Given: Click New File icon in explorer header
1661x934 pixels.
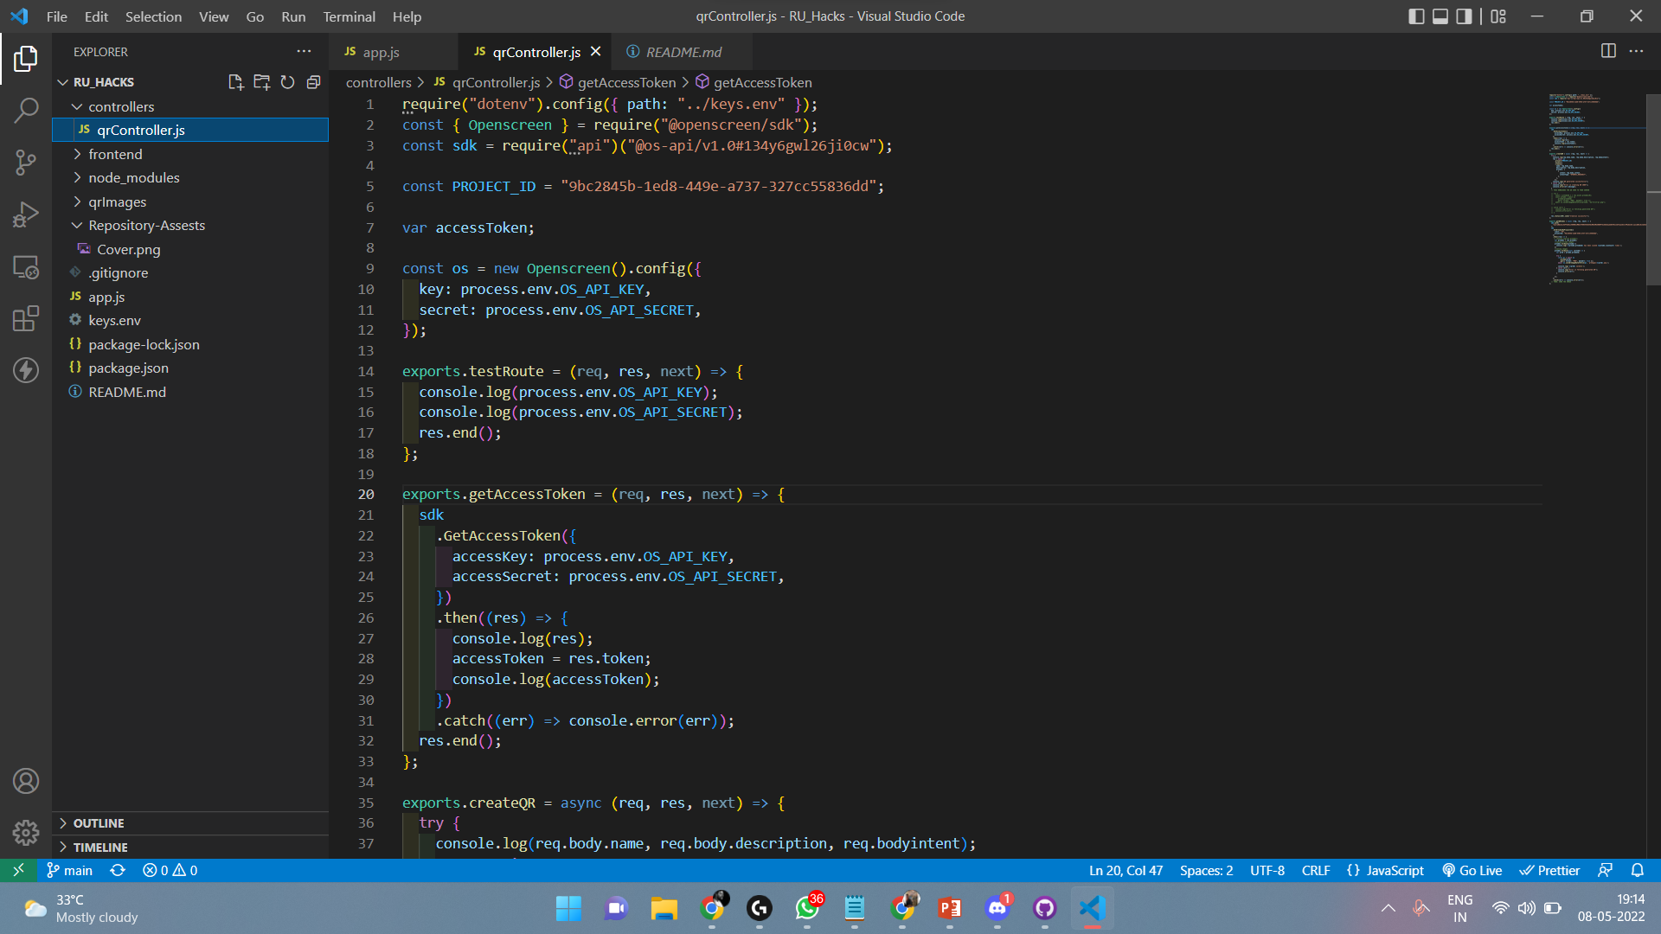Looking at the screenshot, I should click(x=235, y=82).
